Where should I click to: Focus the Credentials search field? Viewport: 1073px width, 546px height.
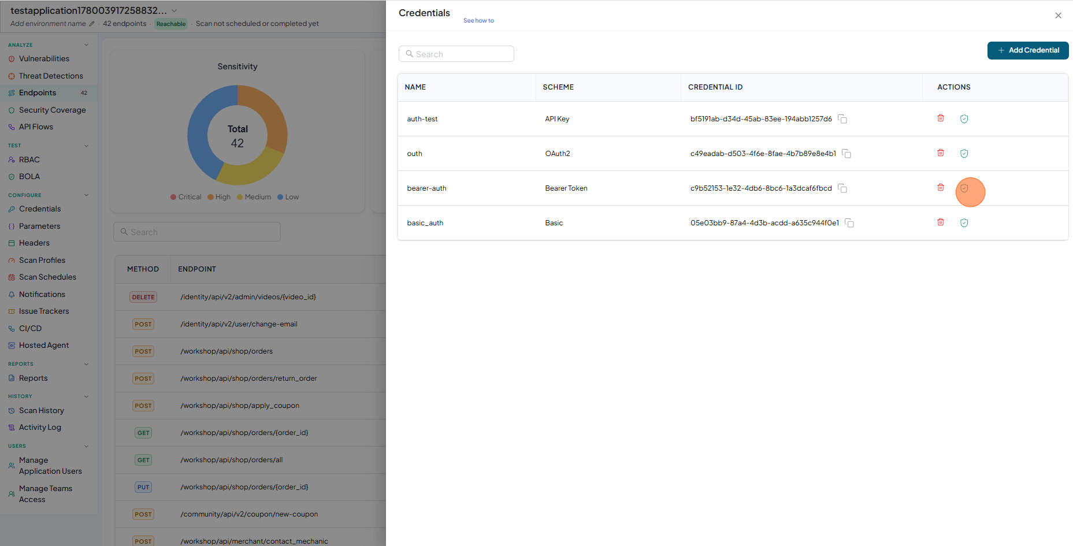[456, 54]
